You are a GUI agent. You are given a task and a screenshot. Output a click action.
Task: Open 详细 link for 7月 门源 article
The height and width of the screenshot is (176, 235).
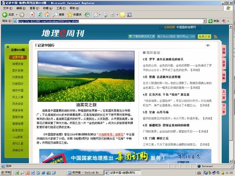click(205, 145)
